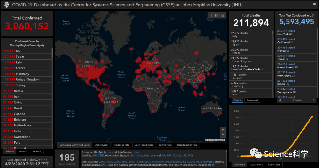Open the CDC data source link
Image resolution: width=319 pixels, height=168 pixels.
(109, 162)
